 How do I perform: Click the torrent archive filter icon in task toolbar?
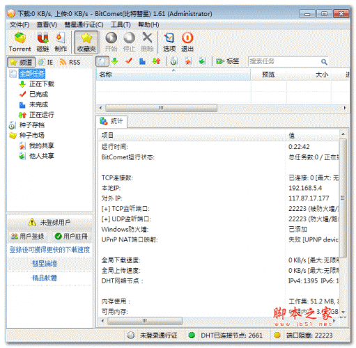click(173, 61)
